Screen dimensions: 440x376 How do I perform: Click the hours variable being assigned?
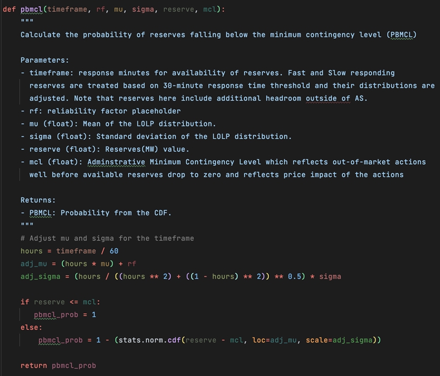point(31,251)
